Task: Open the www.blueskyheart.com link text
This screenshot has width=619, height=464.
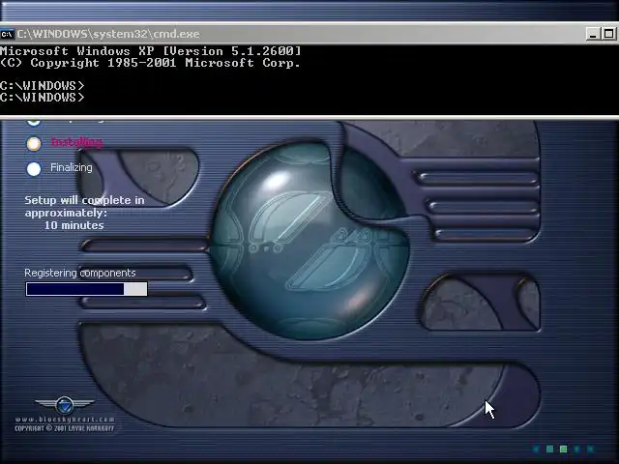Action: [65, 419]
